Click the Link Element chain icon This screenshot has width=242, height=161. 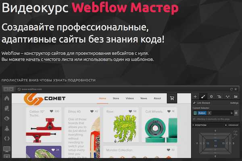pyautogui.click(x=194, y=103)
